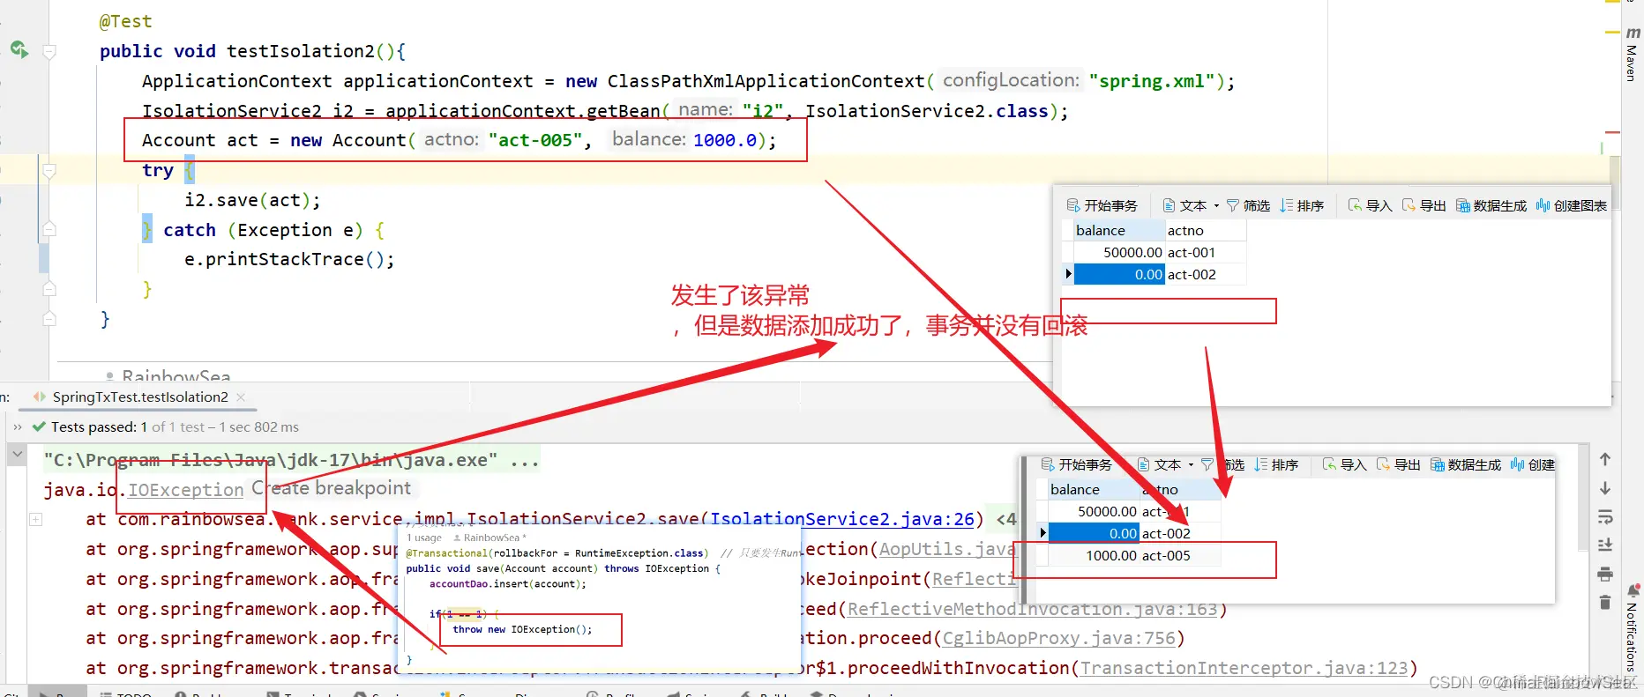Click 文本 in the panel showing act-005
Image resolution: width=1644 pixels, height=697 pixels.
tap(1159, 464)
